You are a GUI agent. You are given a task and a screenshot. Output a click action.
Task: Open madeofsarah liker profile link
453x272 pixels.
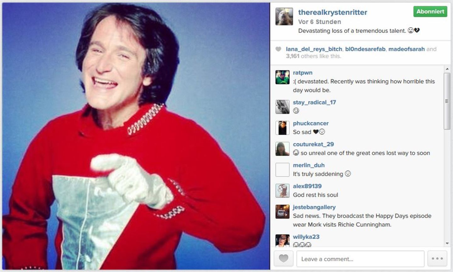point(406,49)
